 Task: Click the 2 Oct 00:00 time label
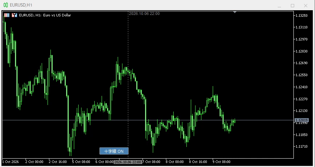coord(34,162)
